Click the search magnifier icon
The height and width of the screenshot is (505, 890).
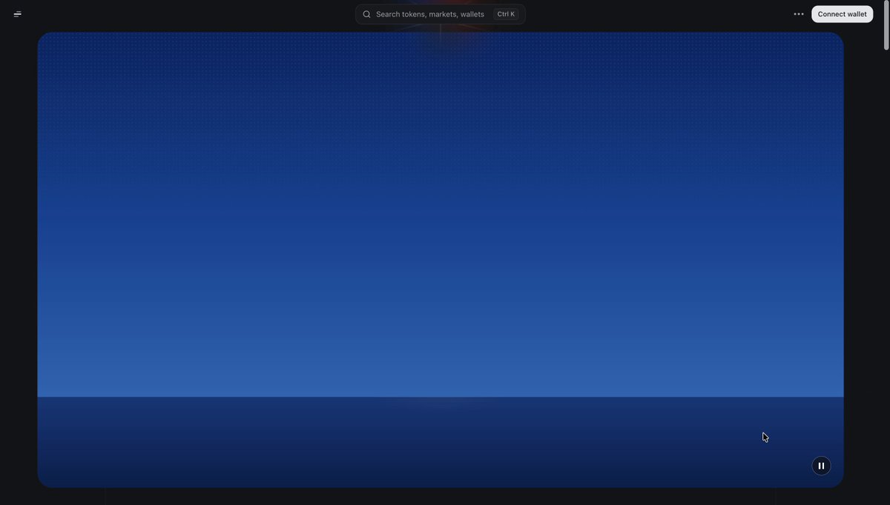point(366,14)
